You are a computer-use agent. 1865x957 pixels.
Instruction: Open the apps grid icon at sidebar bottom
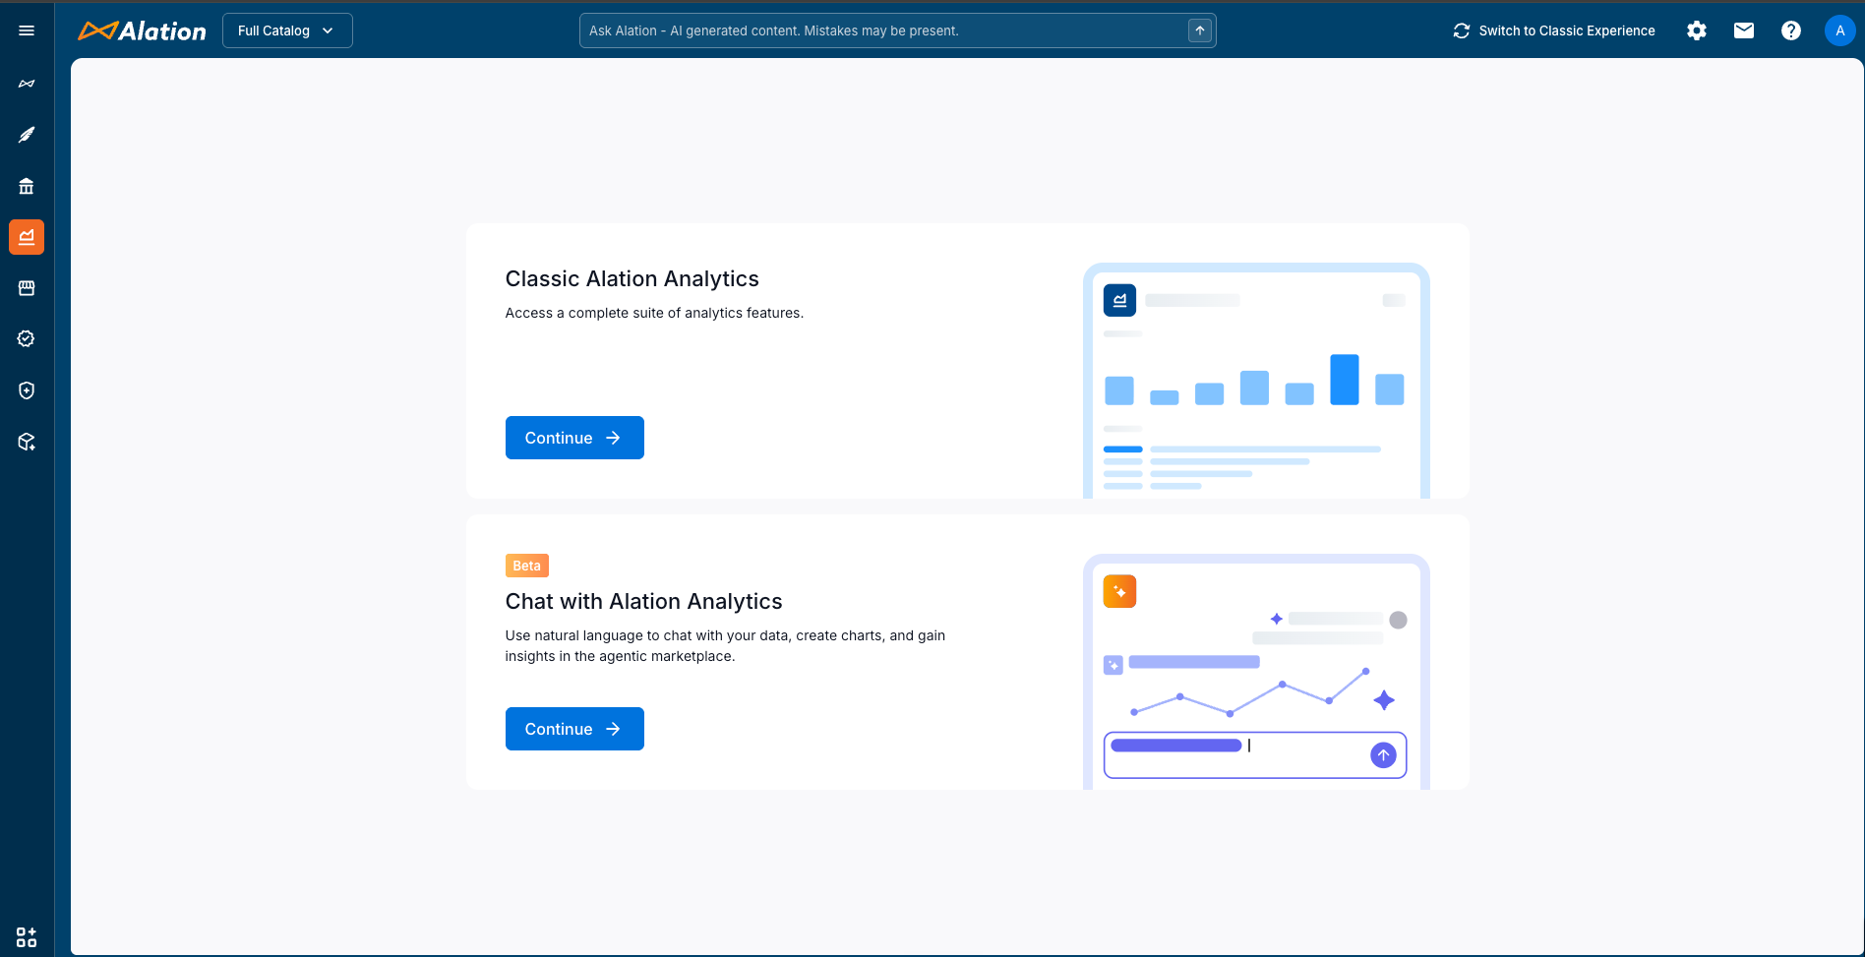pyautogui.click(x=27, y=936)
